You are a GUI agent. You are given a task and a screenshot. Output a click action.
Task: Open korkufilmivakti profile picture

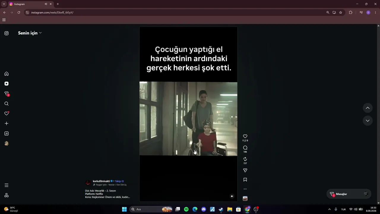pyautogui.click(x=88, y=183)
